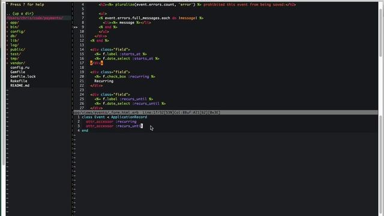Click the div class="field" on line 24

click(110, 95)
